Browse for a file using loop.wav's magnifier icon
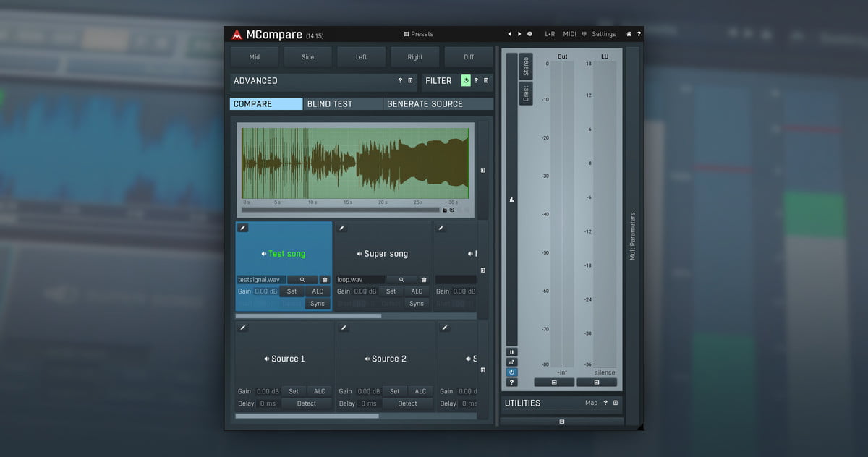Screen dimensions: 868x457 (401, 279)
